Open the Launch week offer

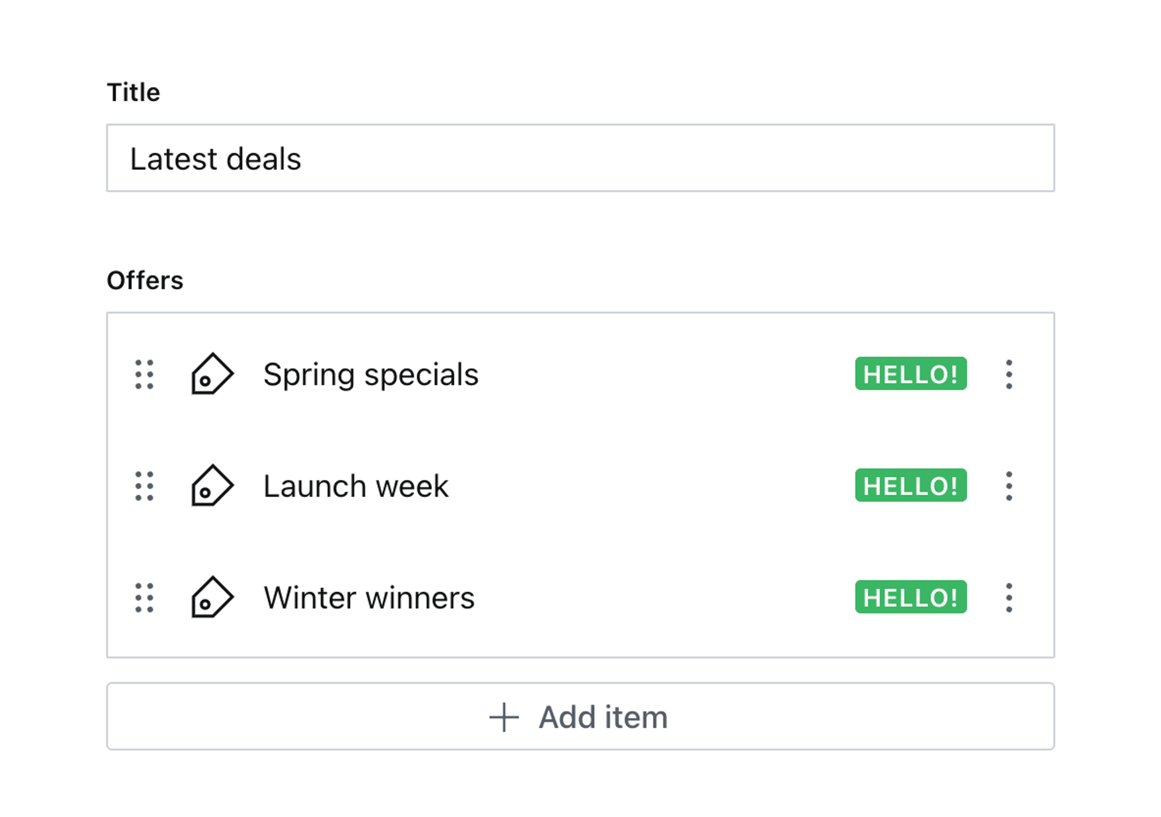(x=356, y=486)
